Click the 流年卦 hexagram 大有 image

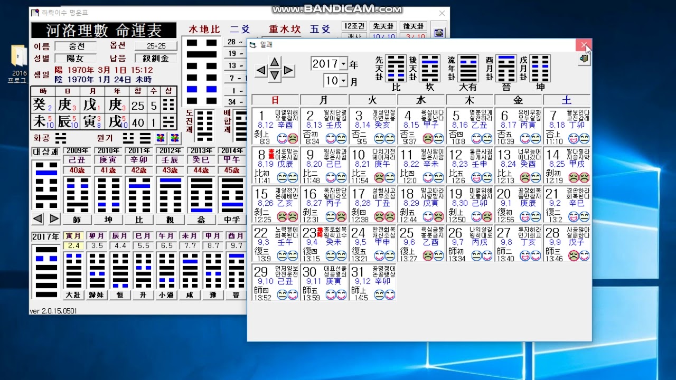click(467, 68)
